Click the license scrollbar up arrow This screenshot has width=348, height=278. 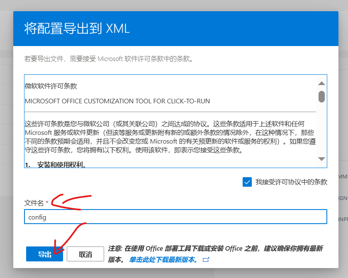[x=321, y=83]
